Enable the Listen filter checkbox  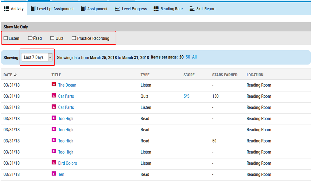(x=6, y=38)
